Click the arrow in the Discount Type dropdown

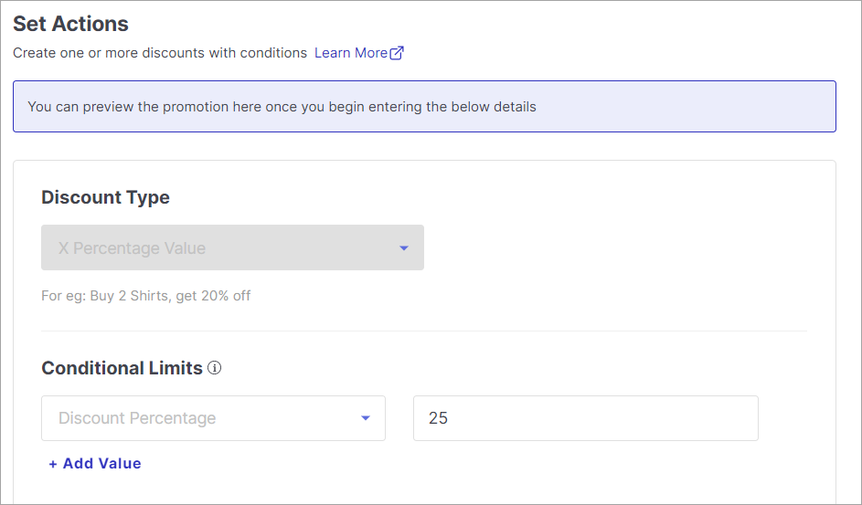404,248
